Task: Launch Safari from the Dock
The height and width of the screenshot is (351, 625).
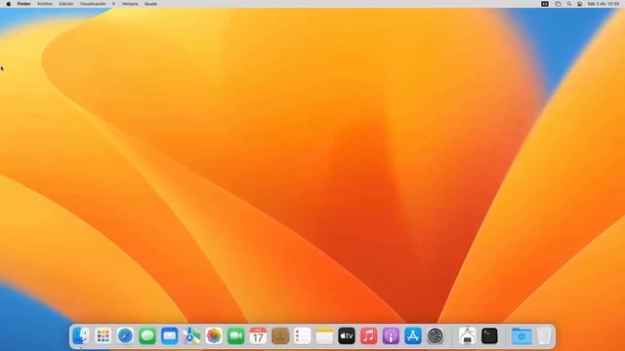Action: 125,336
